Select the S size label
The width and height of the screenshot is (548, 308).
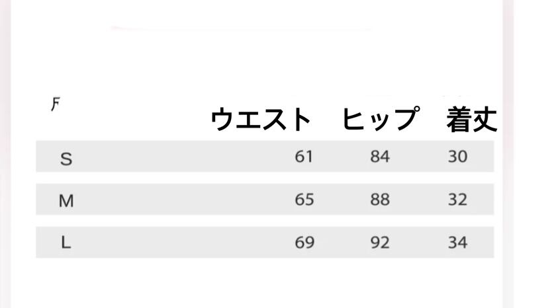[66, 159]
